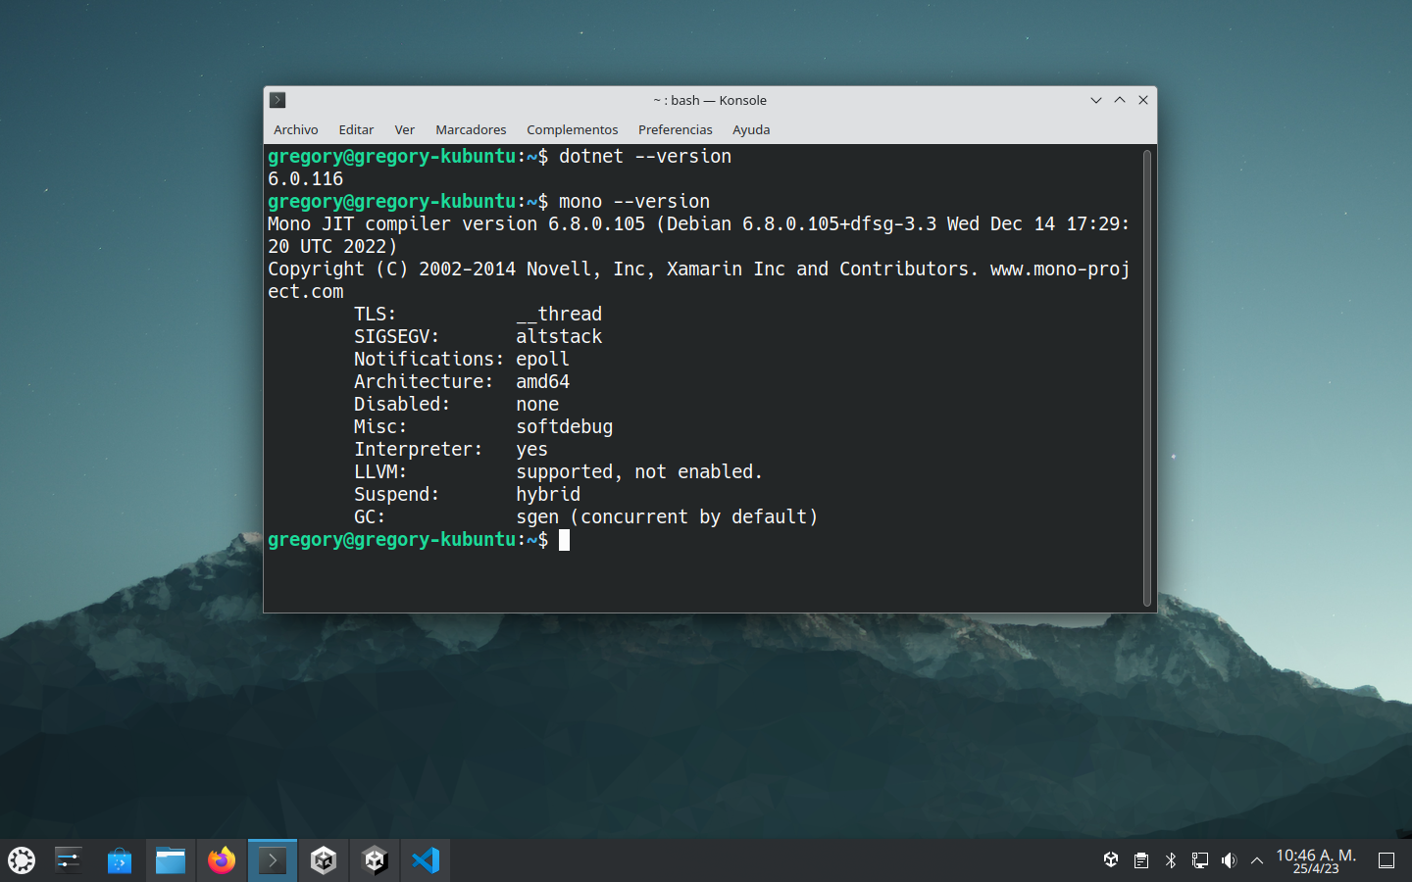
Task: Click the Konsole vertical scrollbar
Action: 1147,378
